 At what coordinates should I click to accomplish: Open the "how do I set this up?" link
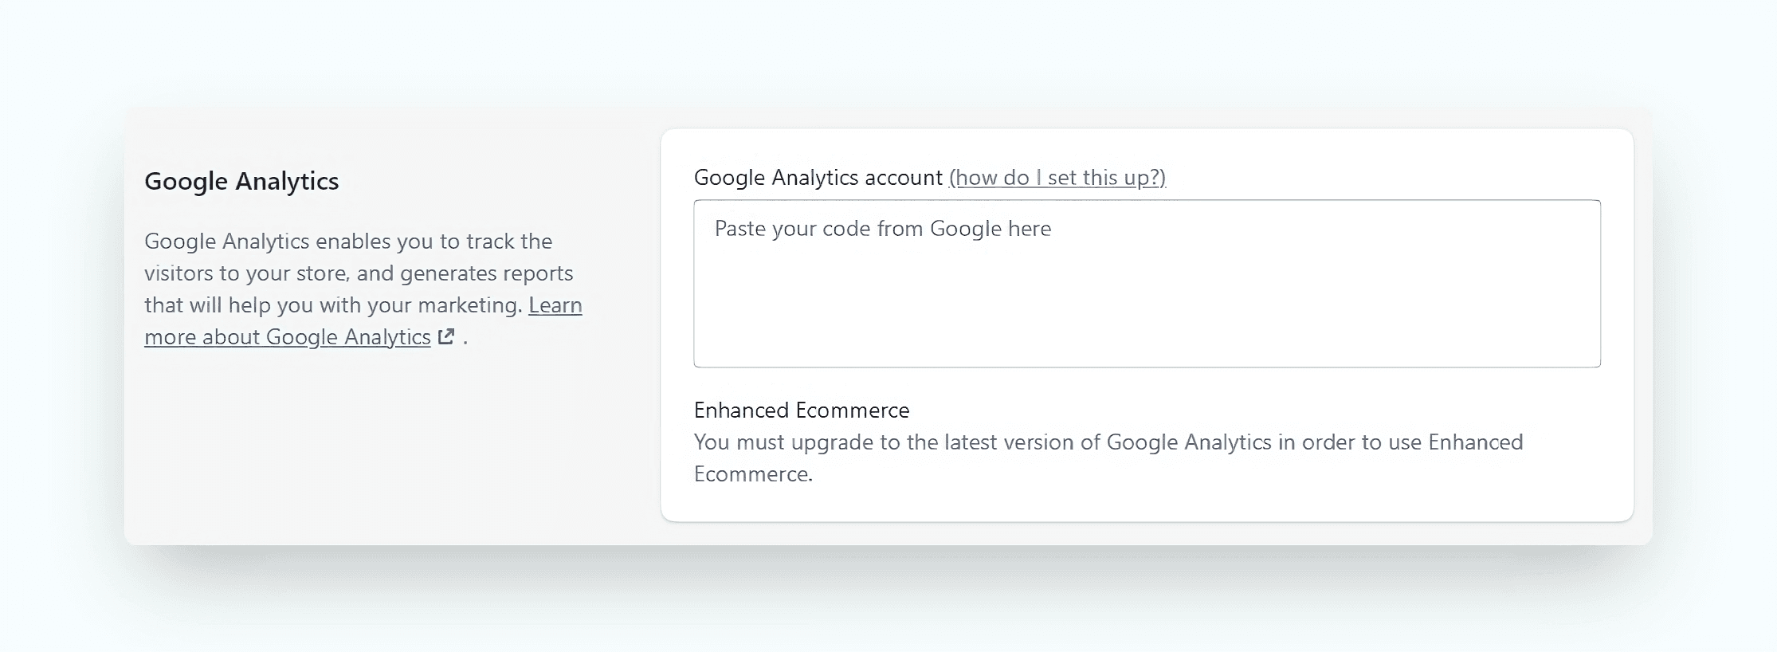tap(1057, 177)
